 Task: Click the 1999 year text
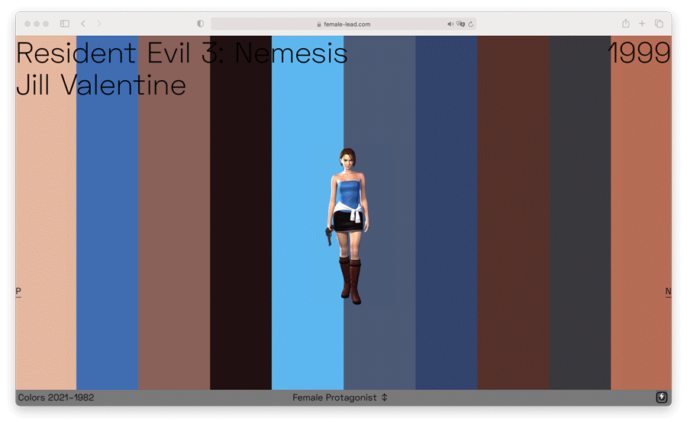639,53
